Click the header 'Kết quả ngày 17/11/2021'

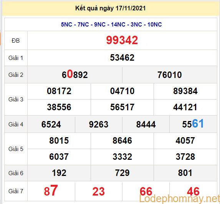(x=111, y=8)
